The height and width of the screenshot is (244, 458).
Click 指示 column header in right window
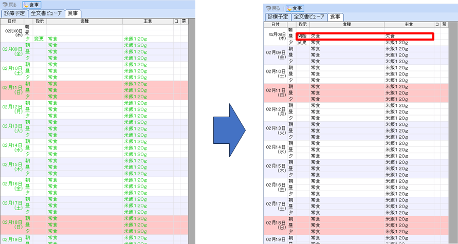303,24
